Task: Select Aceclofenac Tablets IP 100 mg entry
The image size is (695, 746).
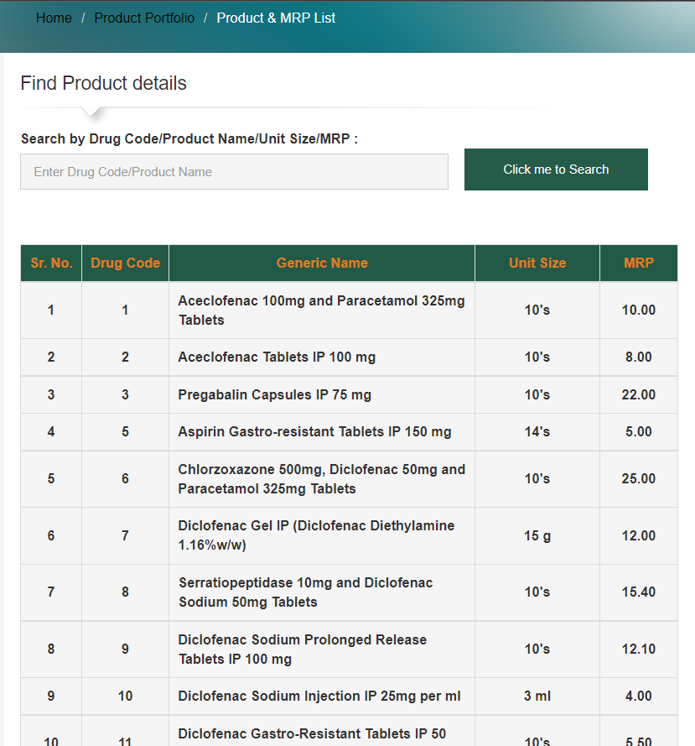Action: click(x=277, y=357)
